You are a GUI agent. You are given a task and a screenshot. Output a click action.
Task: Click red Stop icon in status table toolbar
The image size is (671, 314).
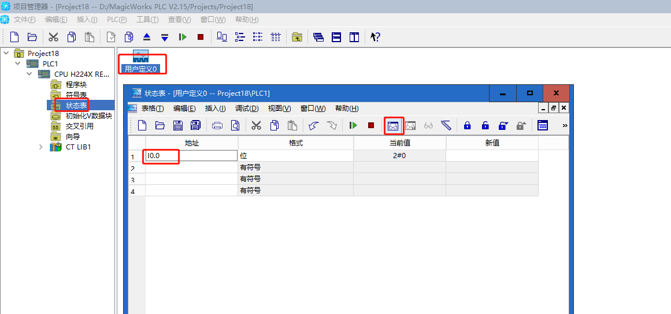(x=371, y=126)
